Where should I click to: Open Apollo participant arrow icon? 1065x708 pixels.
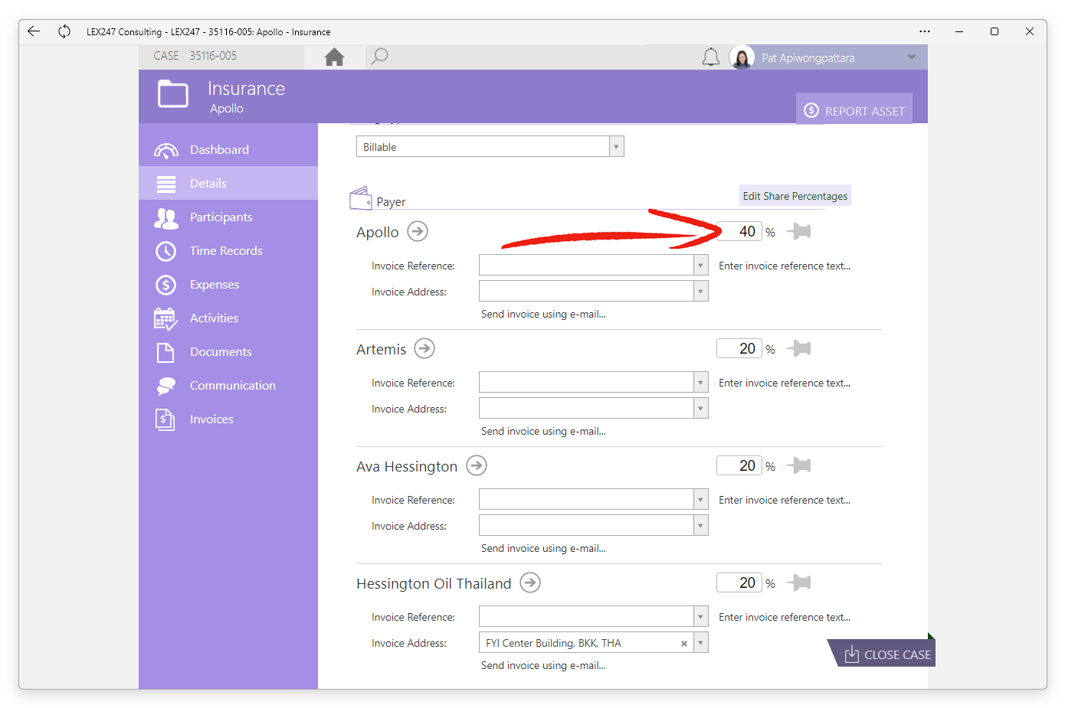418,231
